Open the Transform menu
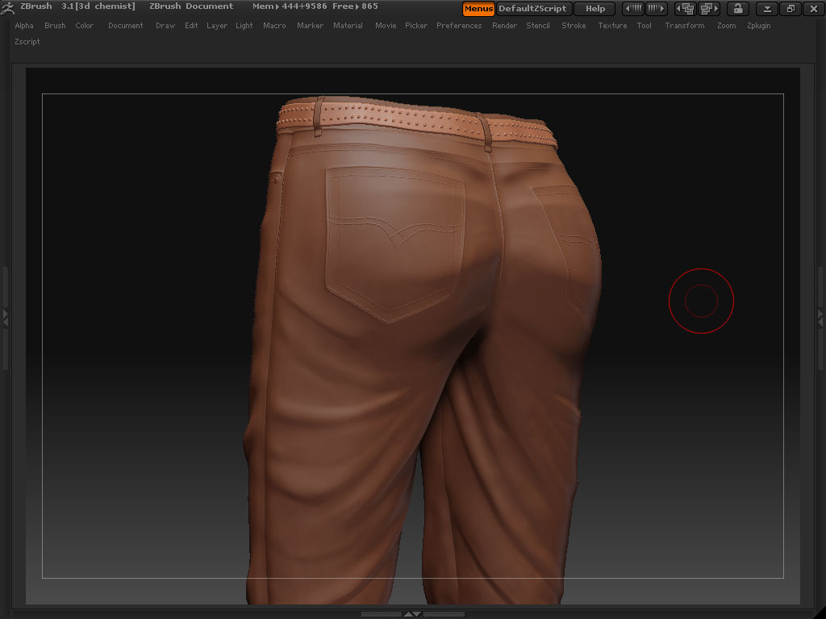 pyautogui.click(x=685, y=25)
